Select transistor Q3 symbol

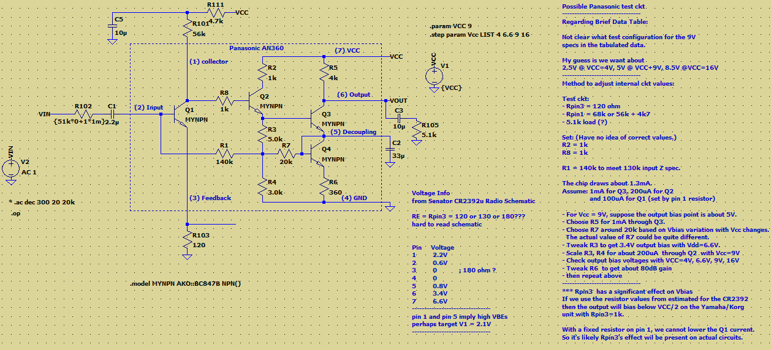319,118
